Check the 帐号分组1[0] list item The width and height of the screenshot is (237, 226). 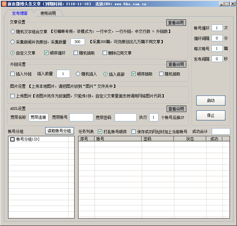point(13,139)
